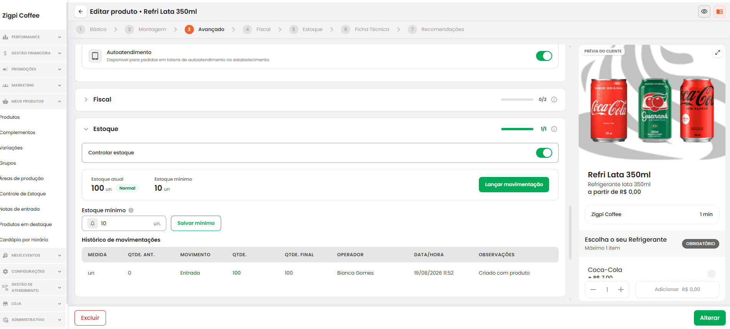The image size is (730, 329).
Task: Open the eye preview icon in header
Action: [x=704, y=11]
